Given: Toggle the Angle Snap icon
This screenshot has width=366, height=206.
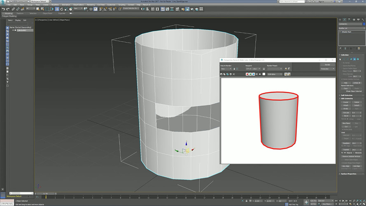Looking at the screenshot, I should [105, 9].
